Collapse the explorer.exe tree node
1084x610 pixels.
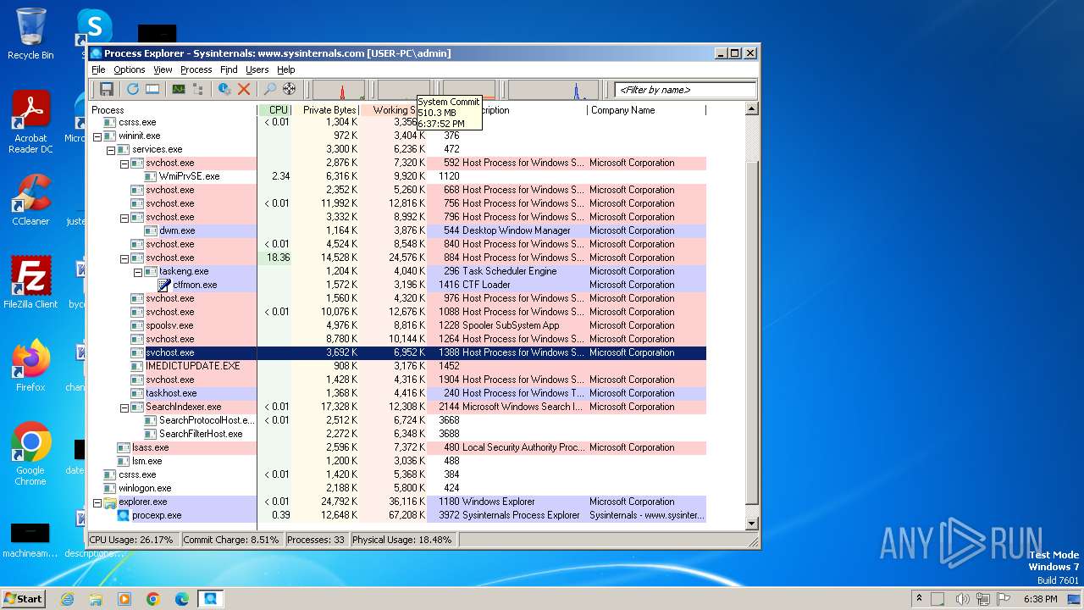[x=97, y=502]
